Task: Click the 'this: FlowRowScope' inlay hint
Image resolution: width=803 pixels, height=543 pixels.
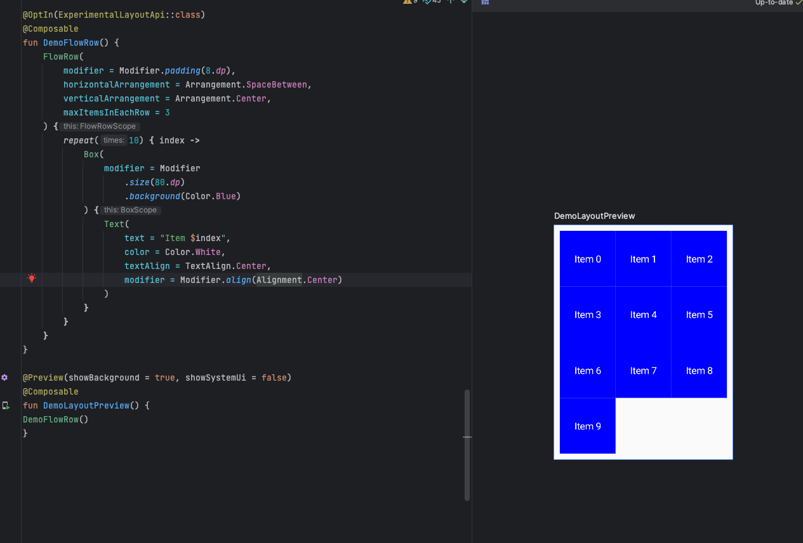Action: pyautogui.click(x=100, y=126)
